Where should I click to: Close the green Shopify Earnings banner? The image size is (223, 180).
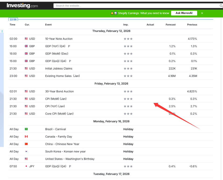coord(202,13)
